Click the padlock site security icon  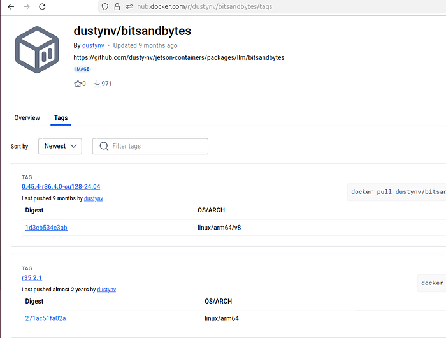pos(117,6)
